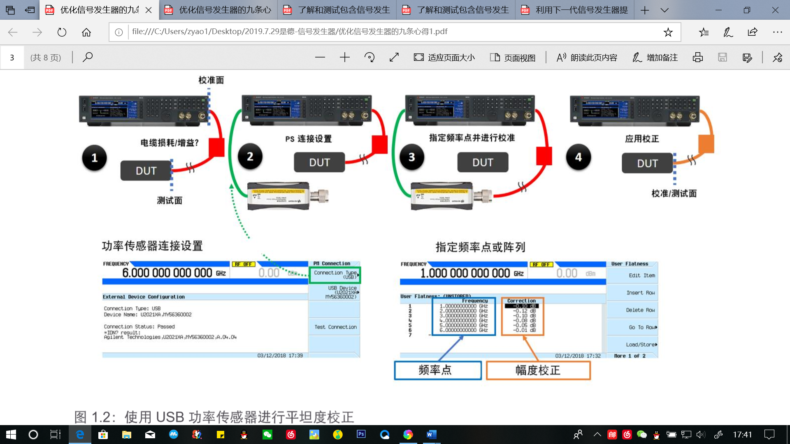Save the PDF as a copy
The image size is (790, 444).
(747, 58)
